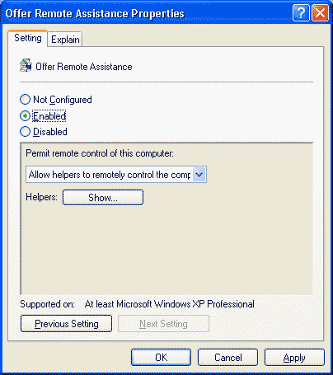The height and width of the screenshot is (375, 333).
Task: Go to the Previous Setting
Action: coord(66,324)
